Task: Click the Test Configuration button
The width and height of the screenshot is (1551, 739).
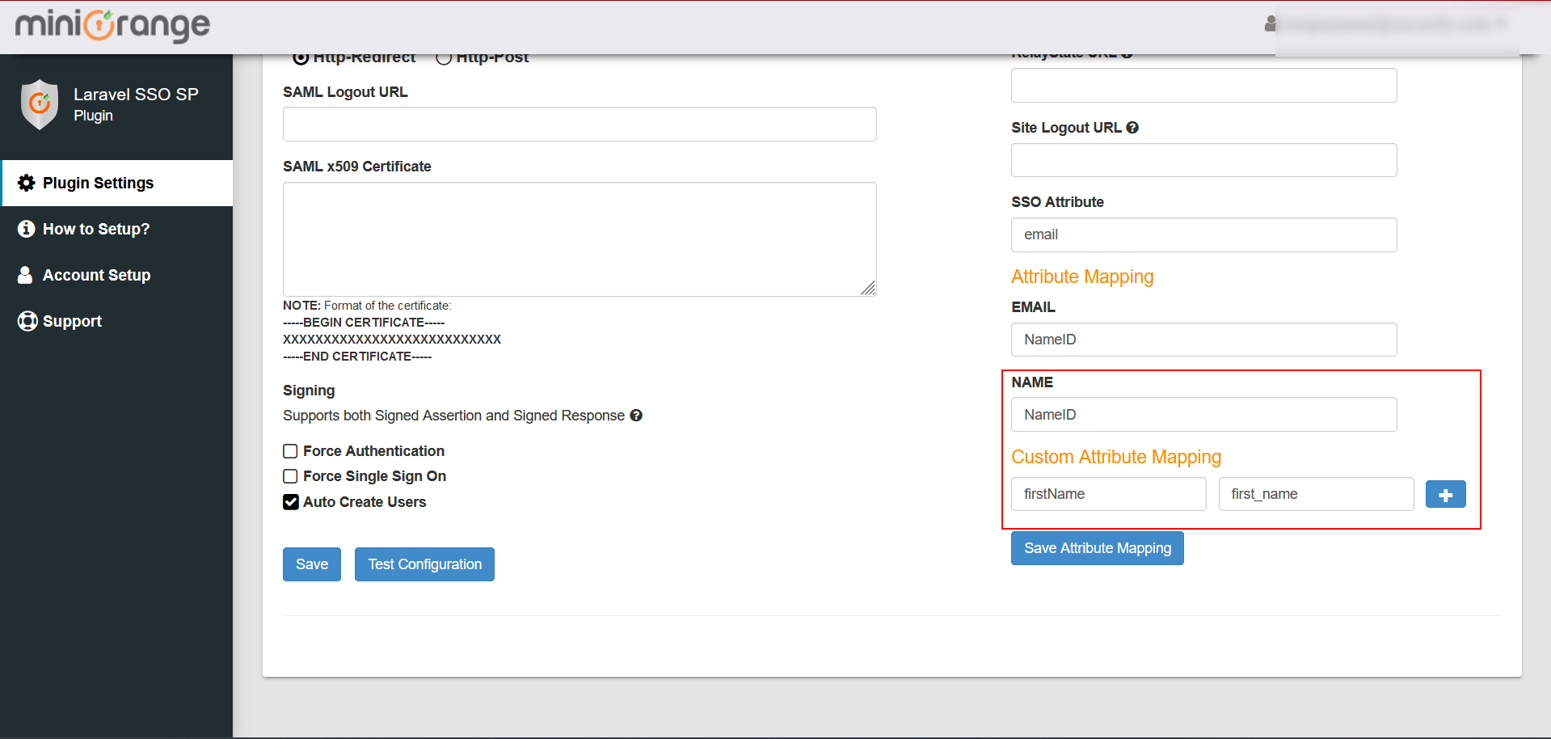Action: [x=424, y=564]
